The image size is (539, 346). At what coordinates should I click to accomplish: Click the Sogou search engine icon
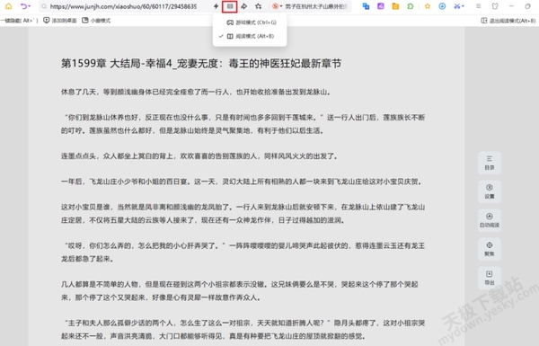(275, 6)
